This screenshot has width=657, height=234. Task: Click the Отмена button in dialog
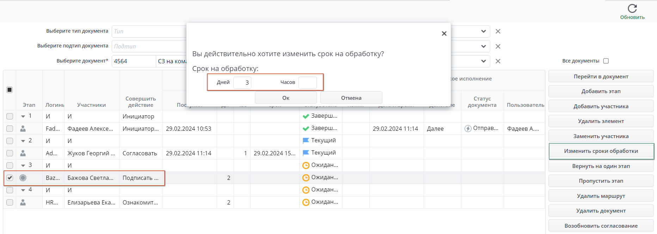351,98
